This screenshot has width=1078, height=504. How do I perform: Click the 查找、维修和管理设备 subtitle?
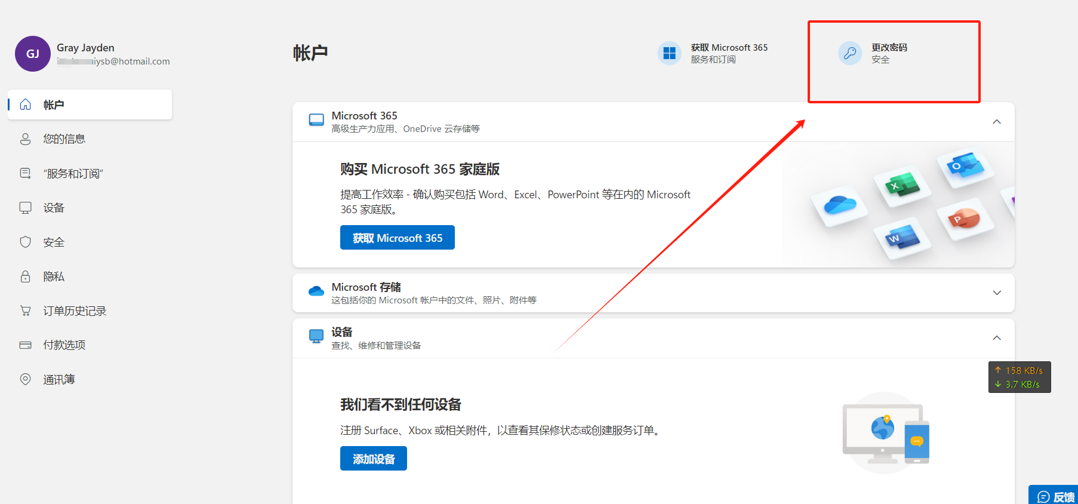(x=376, y=346)
